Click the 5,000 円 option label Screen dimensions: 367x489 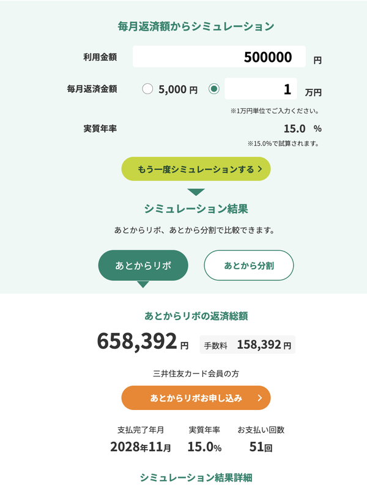coord(177,90)
